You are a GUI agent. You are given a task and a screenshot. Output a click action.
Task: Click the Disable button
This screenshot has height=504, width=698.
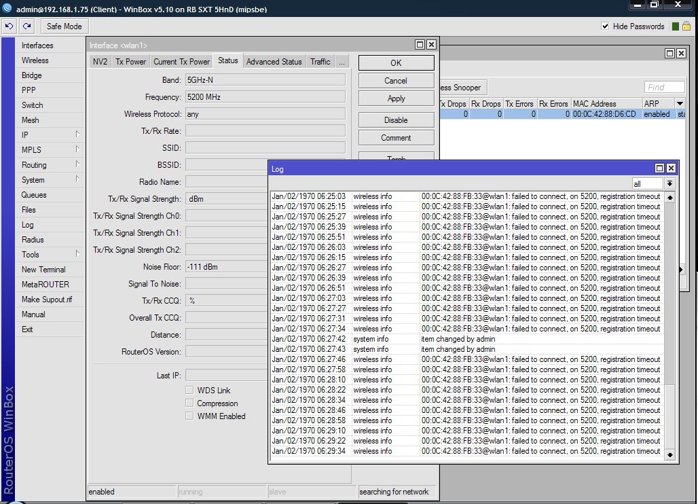[x=396, y=120]
